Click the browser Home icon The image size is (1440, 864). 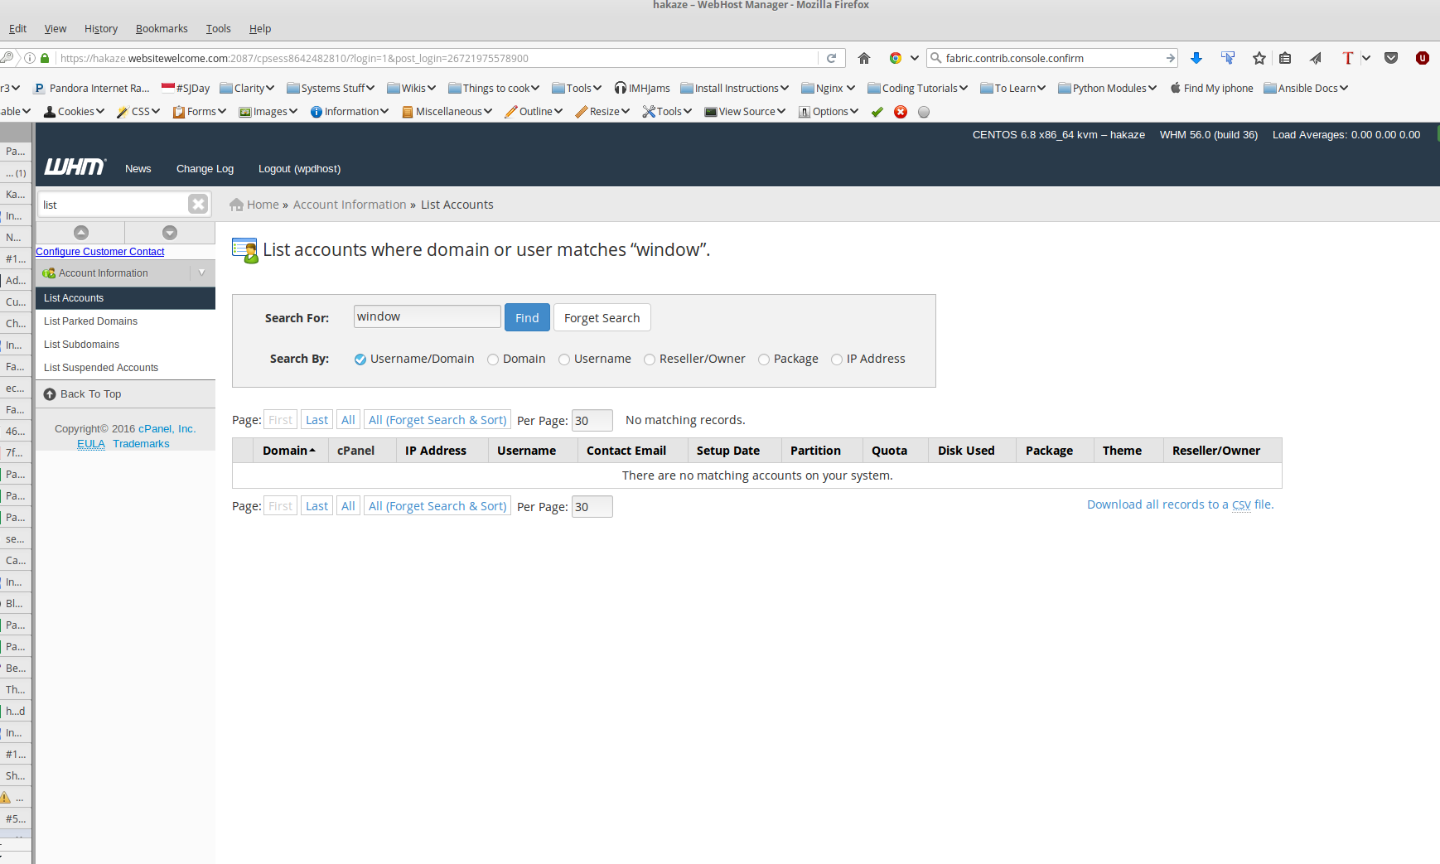[863, 58]
